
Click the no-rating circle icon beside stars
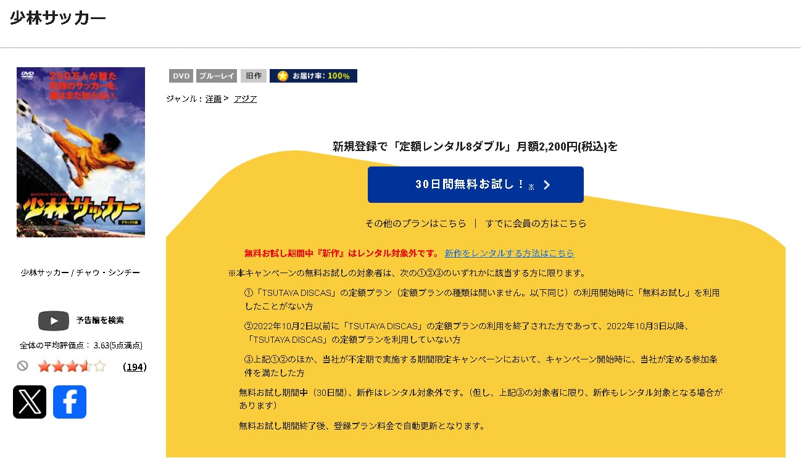point(23,366)
